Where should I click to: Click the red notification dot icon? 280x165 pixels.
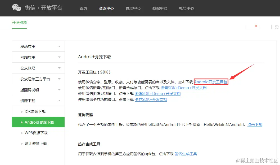pyautogui.click(x=256, y=26)
